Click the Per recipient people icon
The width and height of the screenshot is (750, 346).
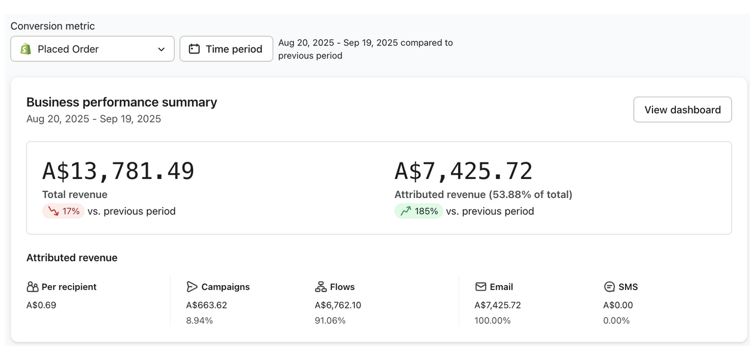[x=32, y=287]
